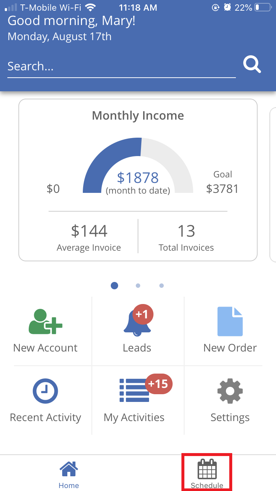Tap the Goal $3781 amount
This screenshot has width=276, height=491.
[222, 188]
